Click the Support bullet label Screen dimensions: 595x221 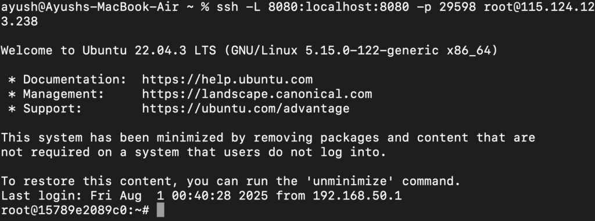pyautogui.click(x=52, y=109)
